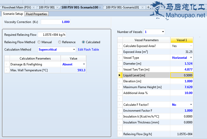Click the Liquid Level [m] label
The image size is (207, 139).
click(134, 75)
